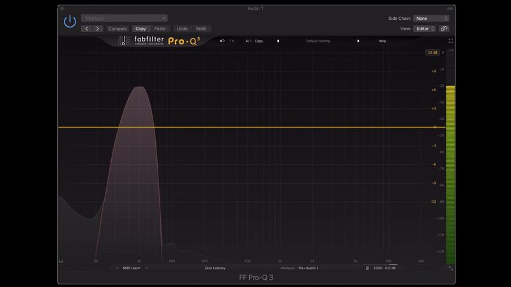Toggle full screen mode icon
Screen dimensions: 511x287
point(451,41)
